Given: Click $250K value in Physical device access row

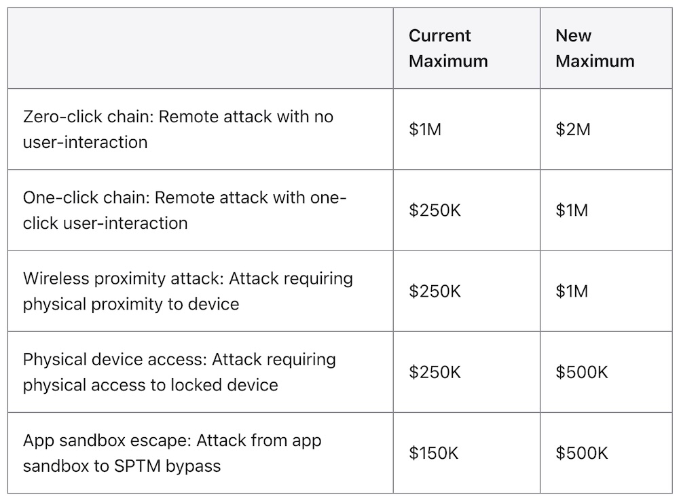Looking at the screenshot, I should click(x=435, y=372).
